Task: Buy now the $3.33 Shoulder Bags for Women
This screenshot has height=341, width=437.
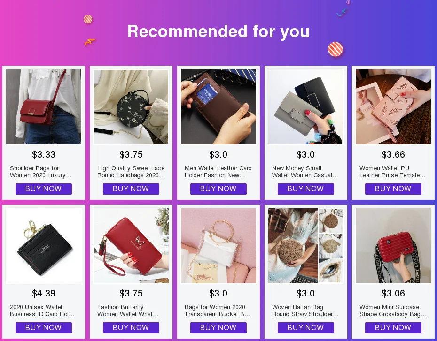Action: (x=44, y=189)
